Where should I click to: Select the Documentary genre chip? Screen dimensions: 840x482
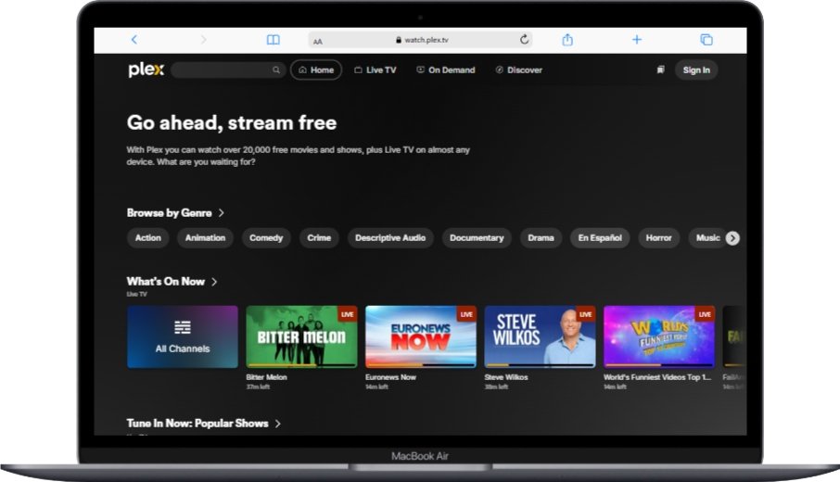click(477, 238)
